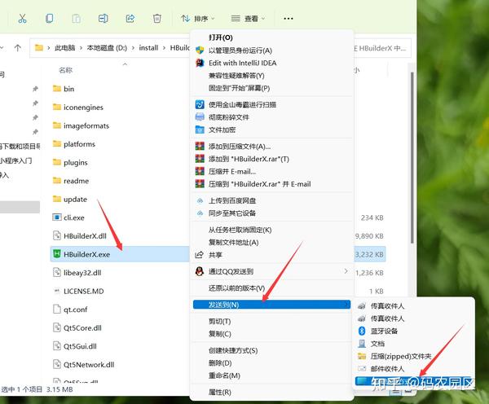
Task: Open 属性(R) properties entry
Action: pos(272,392)
